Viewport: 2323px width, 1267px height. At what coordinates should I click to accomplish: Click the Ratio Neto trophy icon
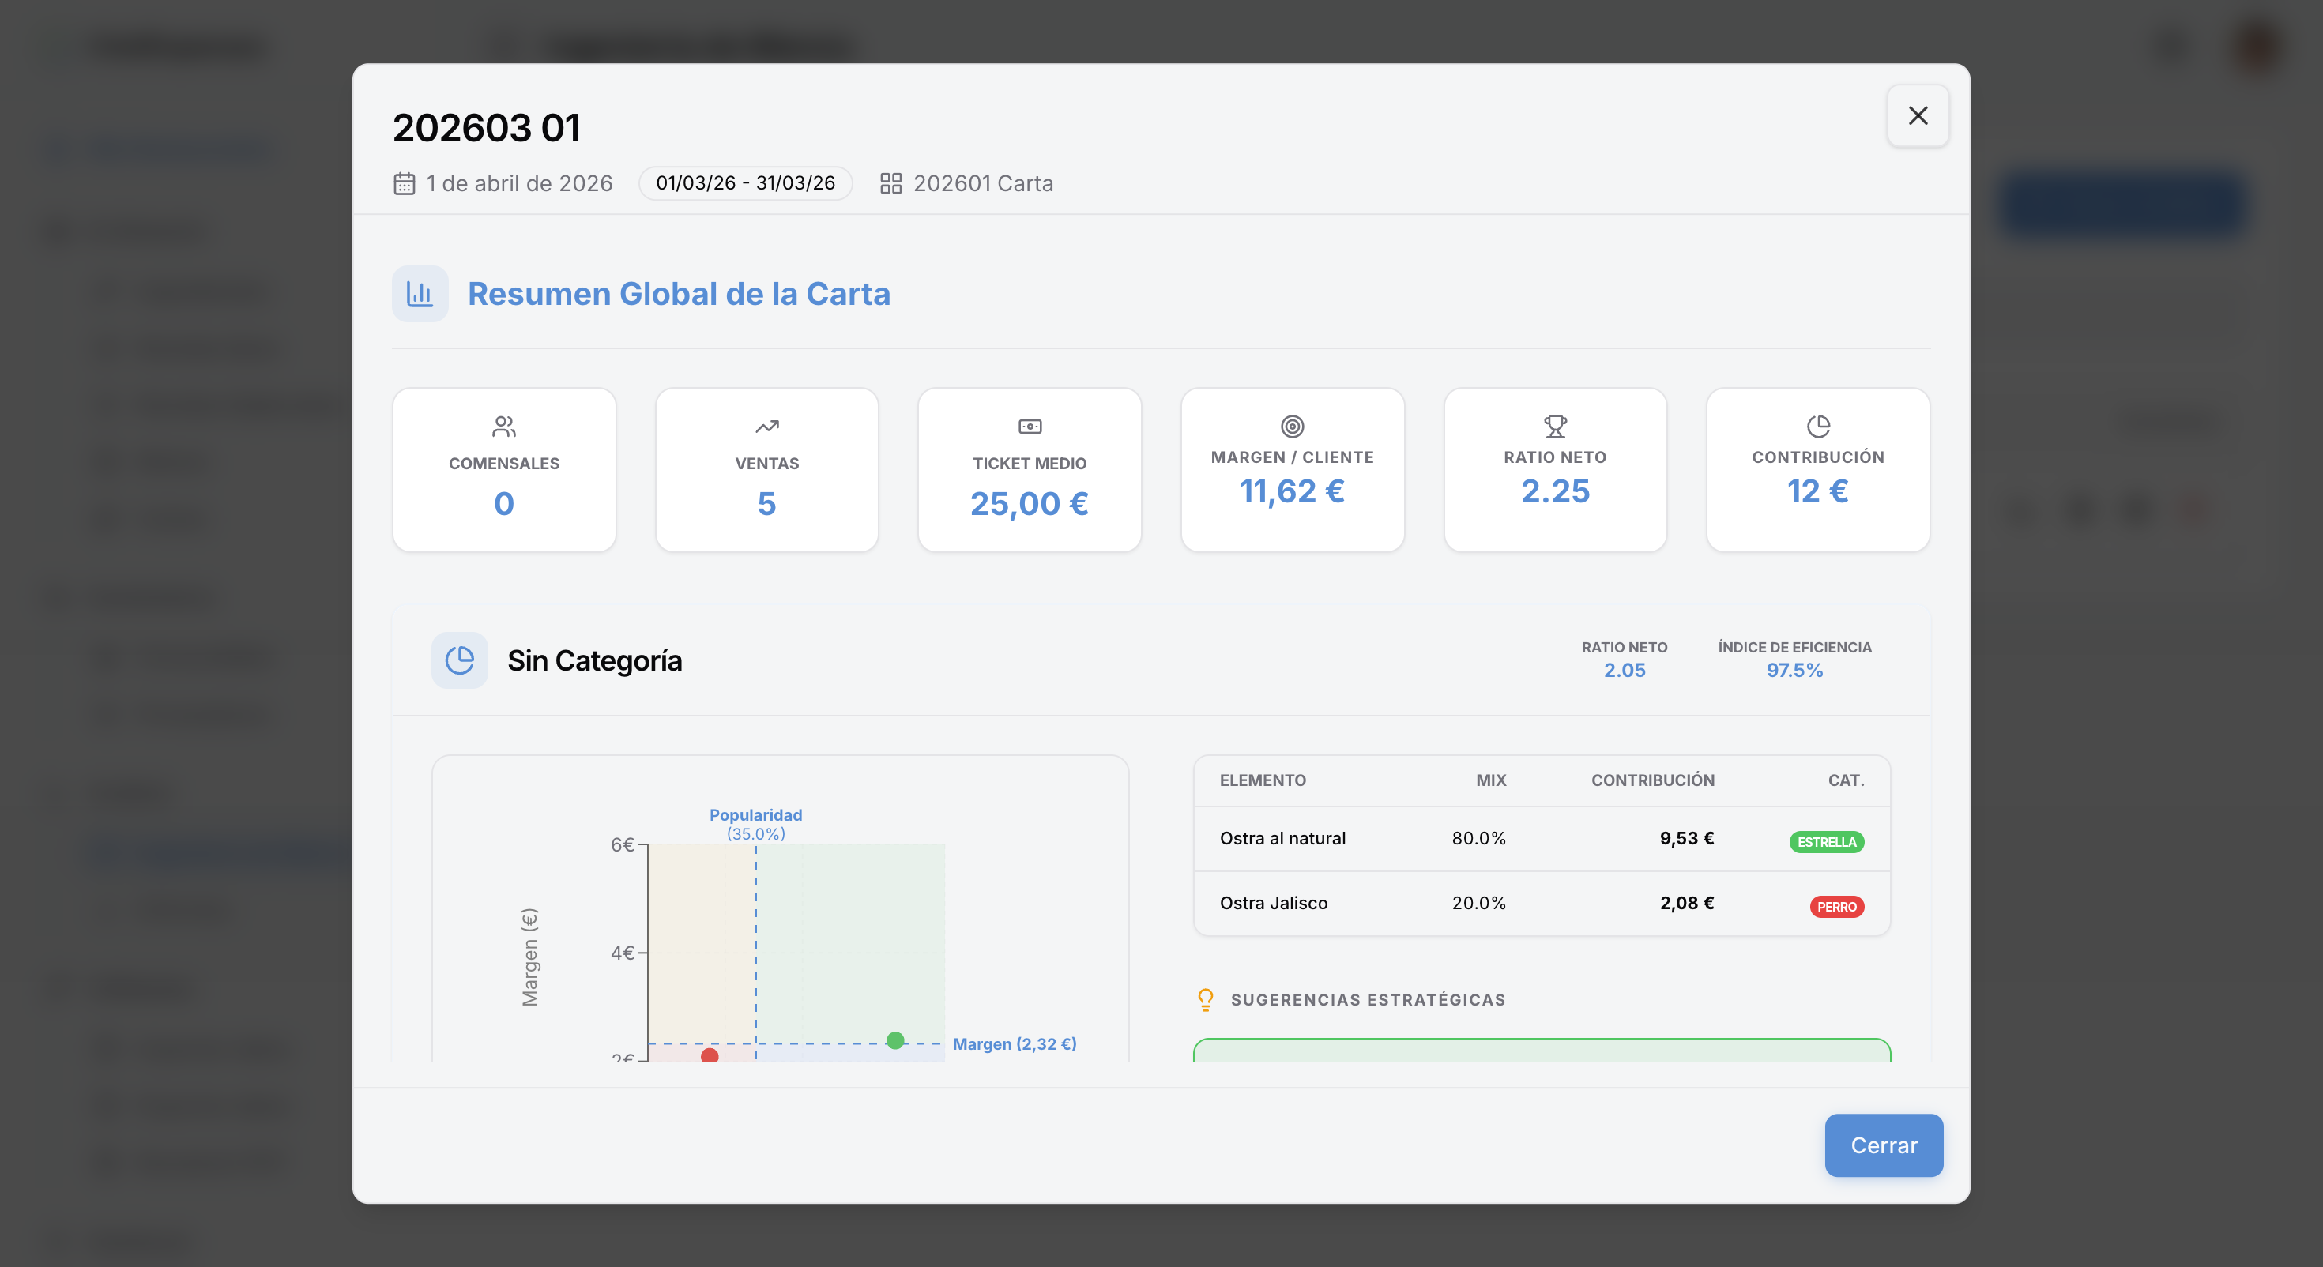tap(1555, 426)
